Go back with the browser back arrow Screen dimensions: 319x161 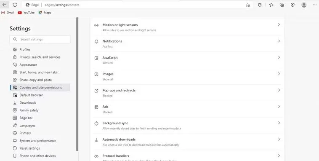(5, 5)
